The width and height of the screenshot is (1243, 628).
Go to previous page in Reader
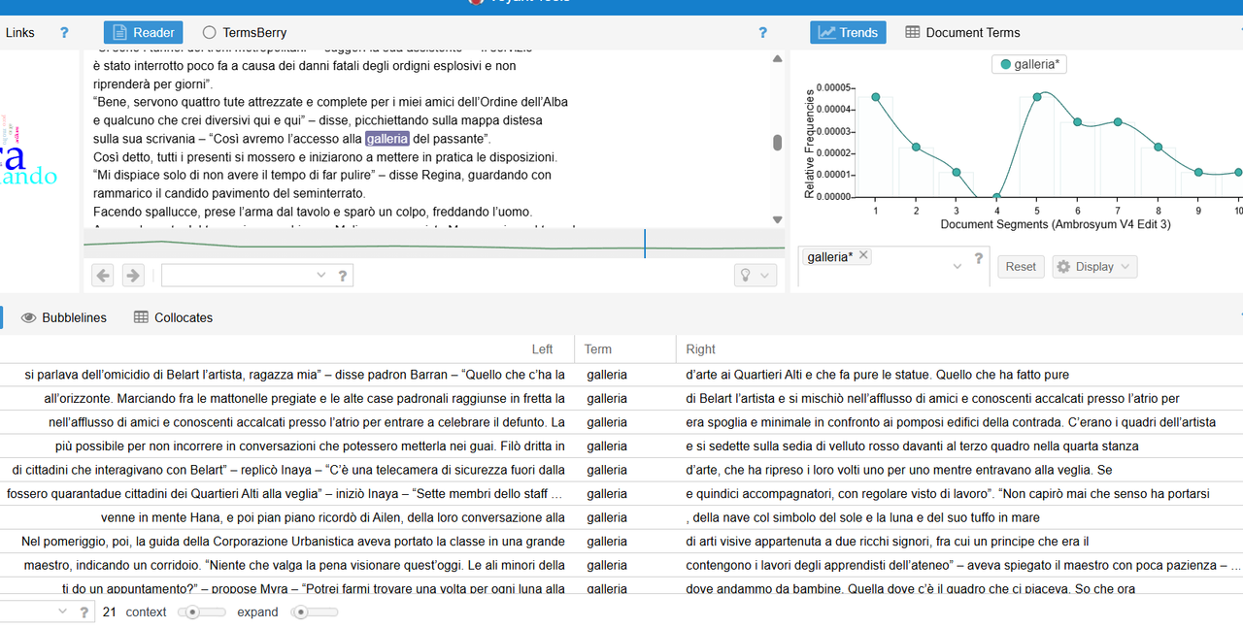click(x=103, y=276)
